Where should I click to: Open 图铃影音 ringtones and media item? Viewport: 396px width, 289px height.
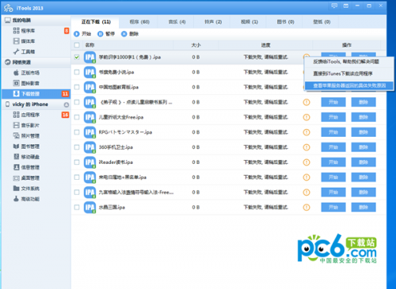point(26,83)
